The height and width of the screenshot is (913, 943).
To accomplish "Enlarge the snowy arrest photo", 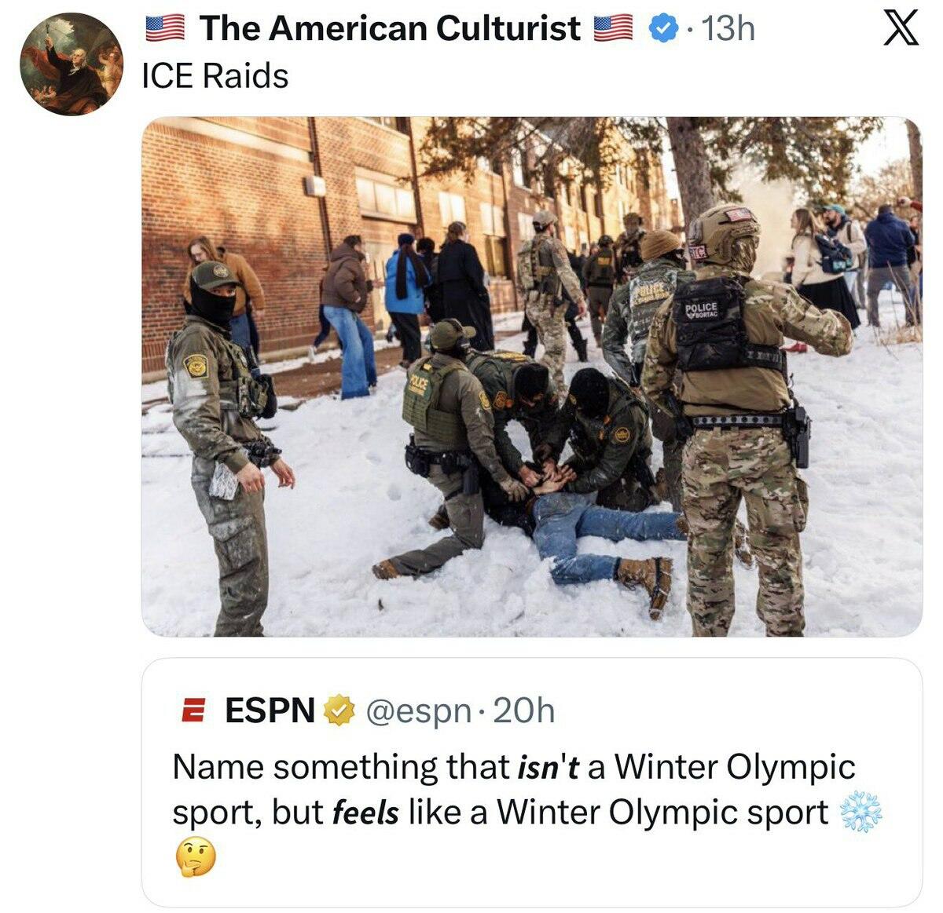I will pyautogui.click(x=532, y=377).
